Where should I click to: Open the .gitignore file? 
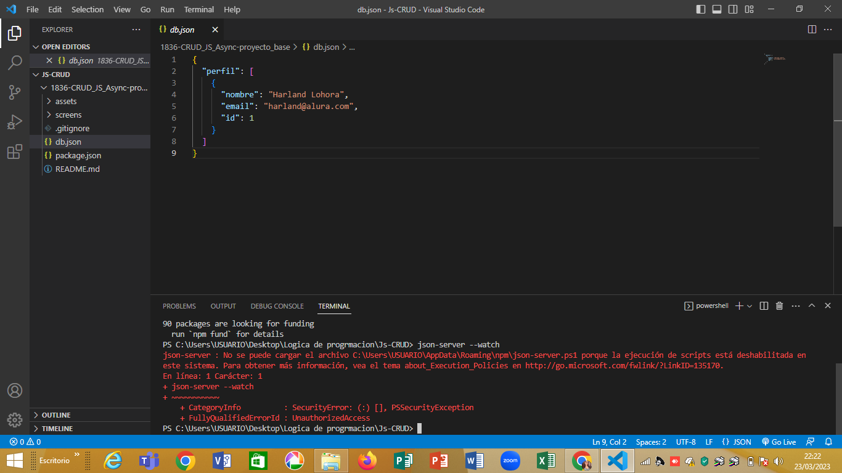(90, 128)
